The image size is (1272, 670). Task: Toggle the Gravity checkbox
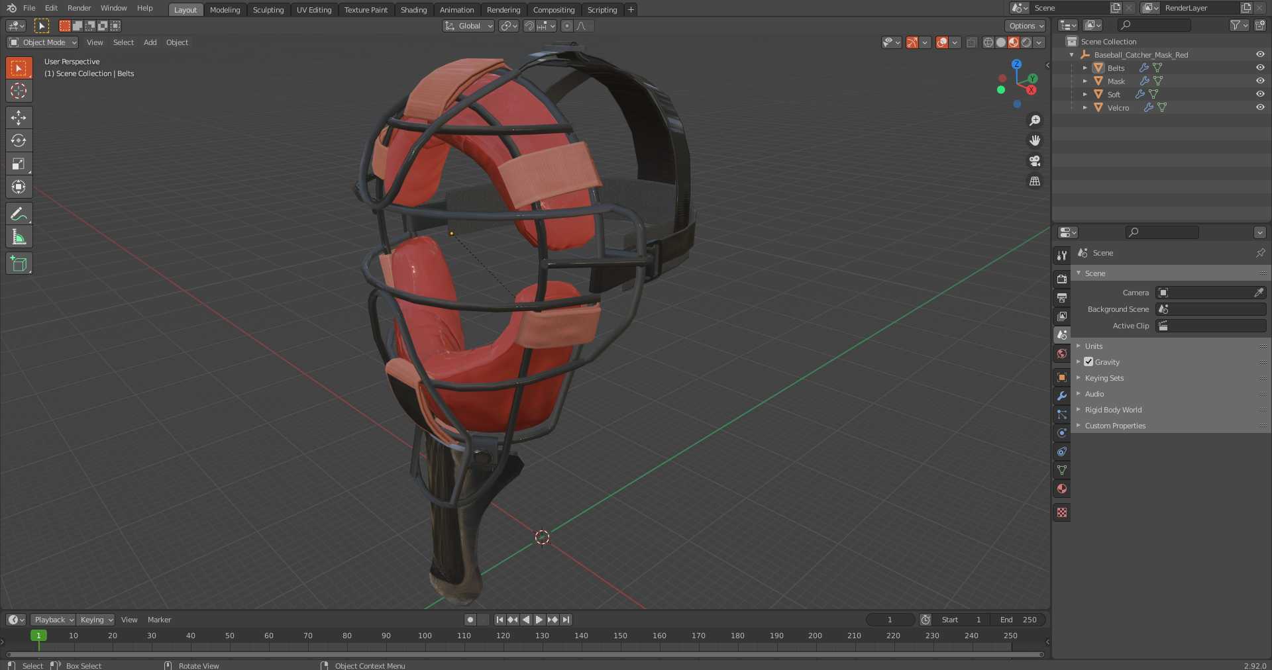pyautogui.click(x=1088, y=361)
